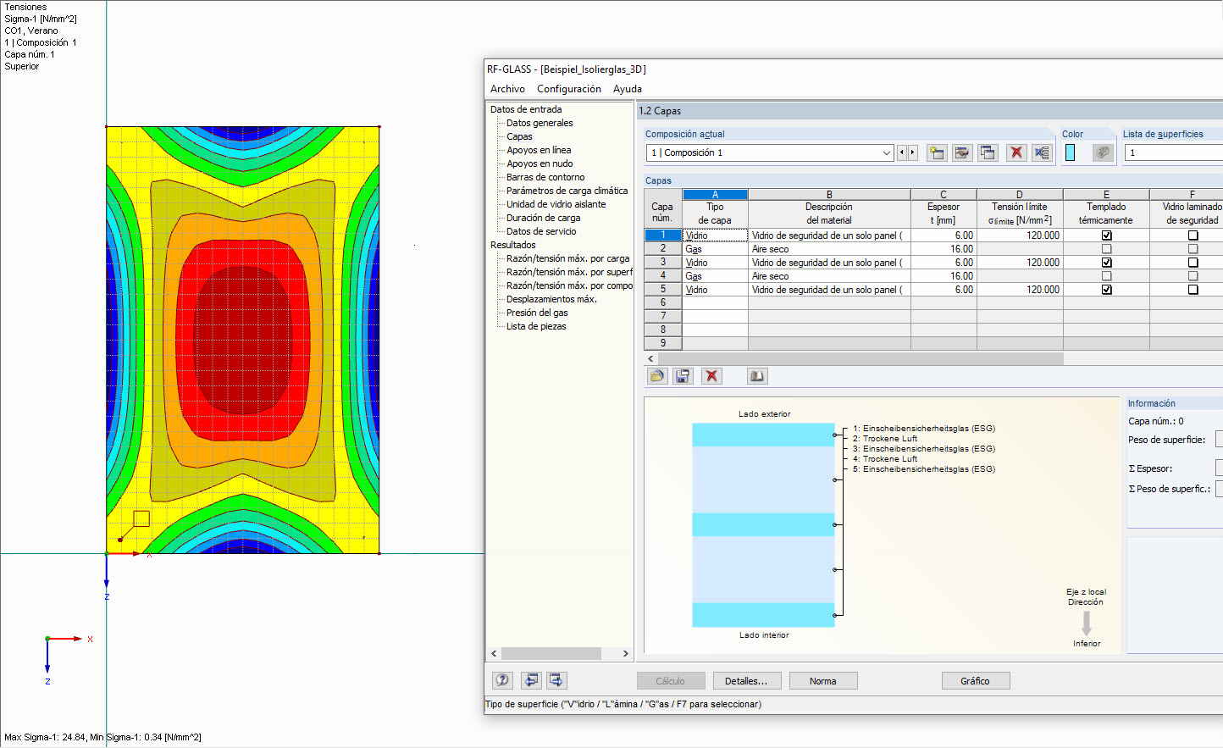
Task: Open the Archivo menu
Action: point(507,89)
